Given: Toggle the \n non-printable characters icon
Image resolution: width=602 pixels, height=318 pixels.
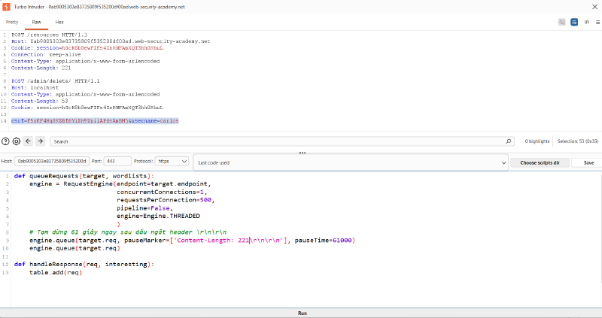Looking at the screenshot, I should [587, 23].
